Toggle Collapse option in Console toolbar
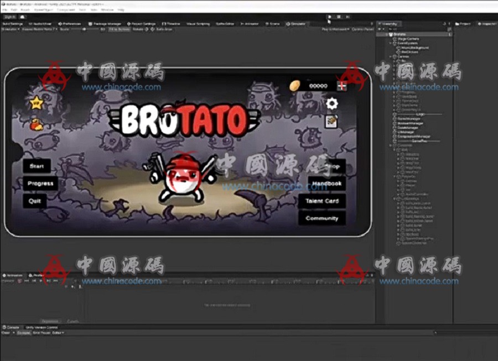This screenshot has width=498, height=361. pos(23,333)
